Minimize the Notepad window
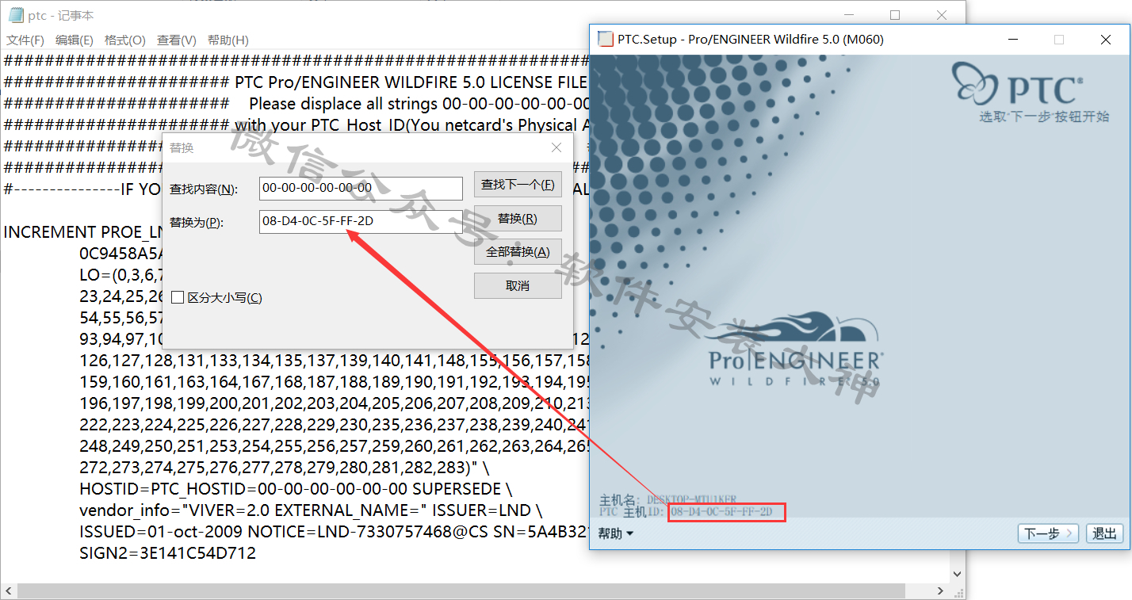The height and width of the screenshot is (600, 1132). pyautogui.click(x=849, y=15)
